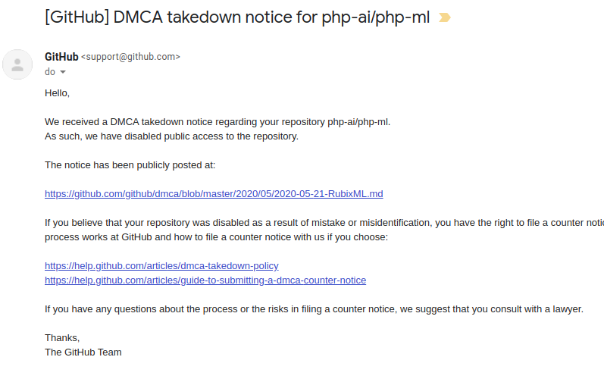Open the dmca-takedown-policy help link

coord(161,266)
